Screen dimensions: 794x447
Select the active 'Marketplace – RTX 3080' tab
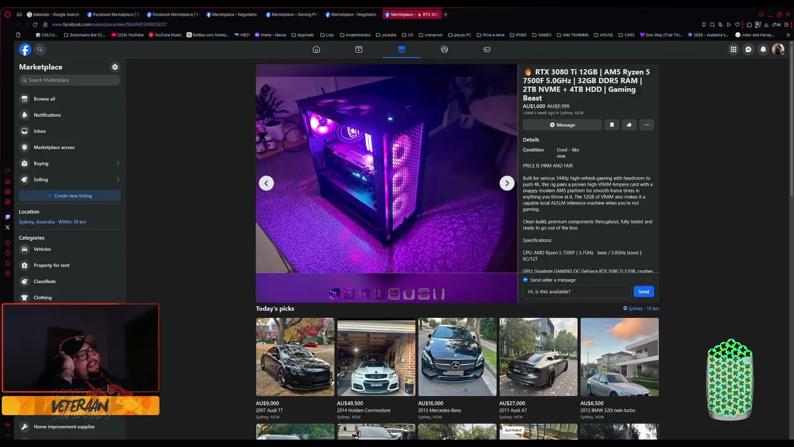(411, 14)
